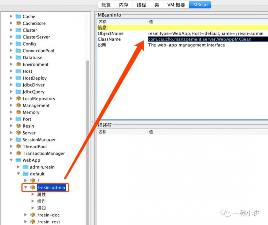Click the /resin-doc bean icon
Image resolution: width=268 pixels, height=225 pixels.
[x=33, y=215]
